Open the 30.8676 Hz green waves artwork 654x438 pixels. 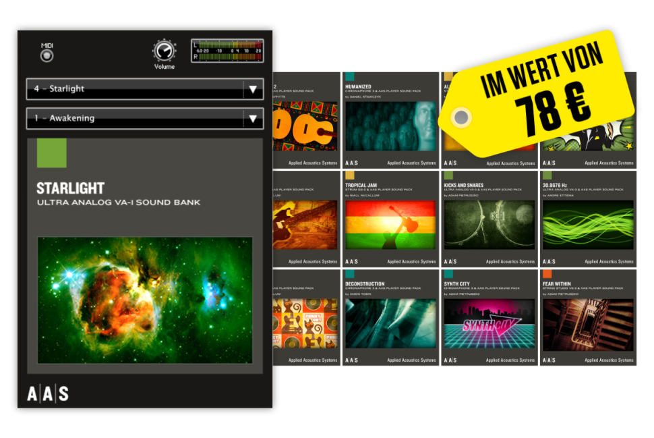(588, 225)
